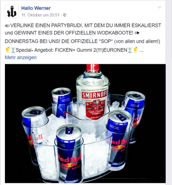This screenshot has height=185, width=172.
Task: Open the Hallo Werner page name link
Action: (36, 8)
